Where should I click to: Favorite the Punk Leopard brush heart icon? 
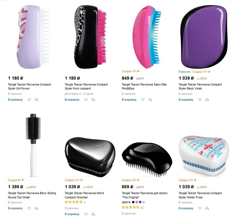[86, 100]
